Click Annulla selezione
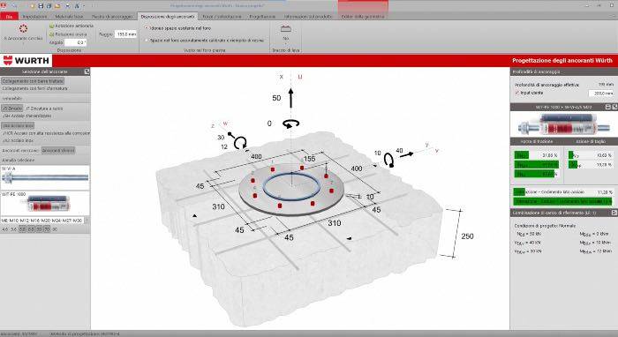This screenshot has height=337, width=618. (x=19, y=161)
